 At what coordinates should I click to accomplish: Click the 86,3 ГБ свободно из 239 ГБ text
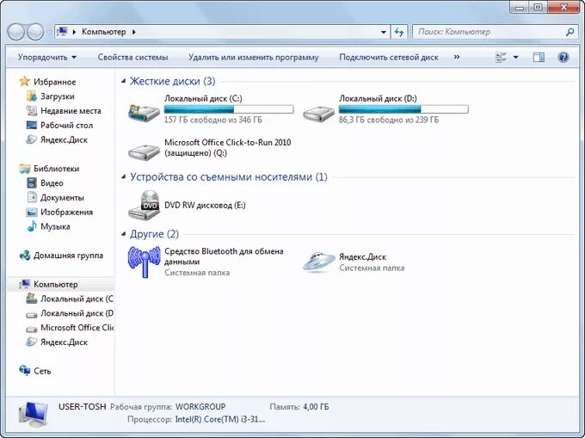coord(389,120)
